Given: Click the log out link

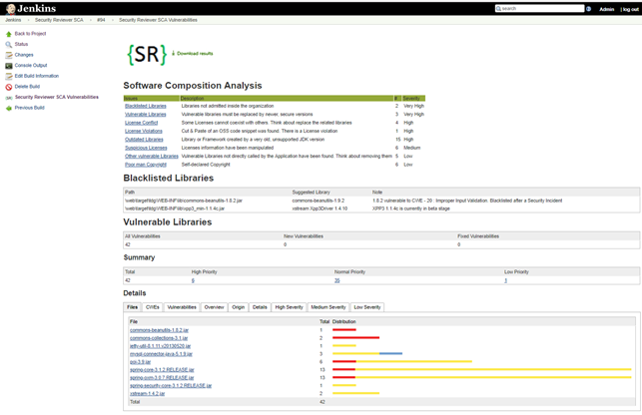Looking at the screenshot, I should point(630,9).
